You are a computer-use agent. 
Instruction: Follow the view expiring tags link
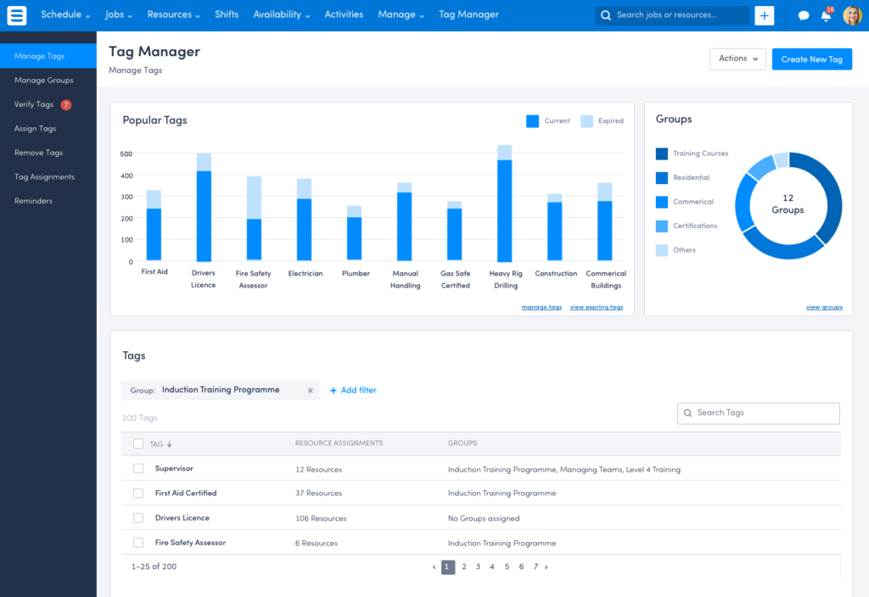click(596, 307)
